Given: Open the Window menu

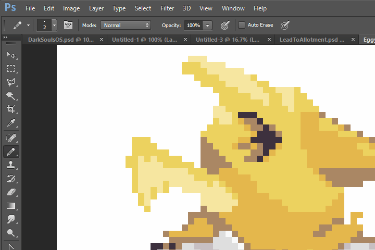Looking at the screenshot, I should tap(233, 8).
